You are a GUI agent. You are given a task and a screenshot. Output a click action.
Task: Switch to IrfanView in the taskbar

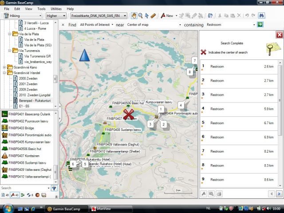pyautogui.click(x=104, y=208)
